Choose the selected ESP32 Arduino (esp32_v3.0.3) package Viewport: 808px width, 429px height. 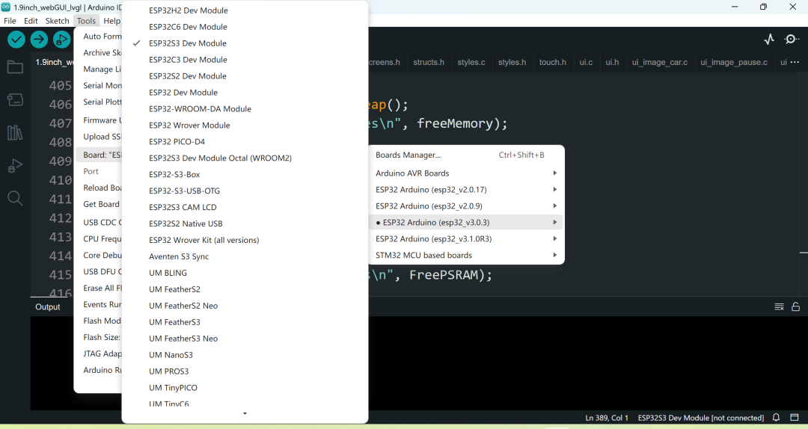pyautogui.click(x=466, y=223)
